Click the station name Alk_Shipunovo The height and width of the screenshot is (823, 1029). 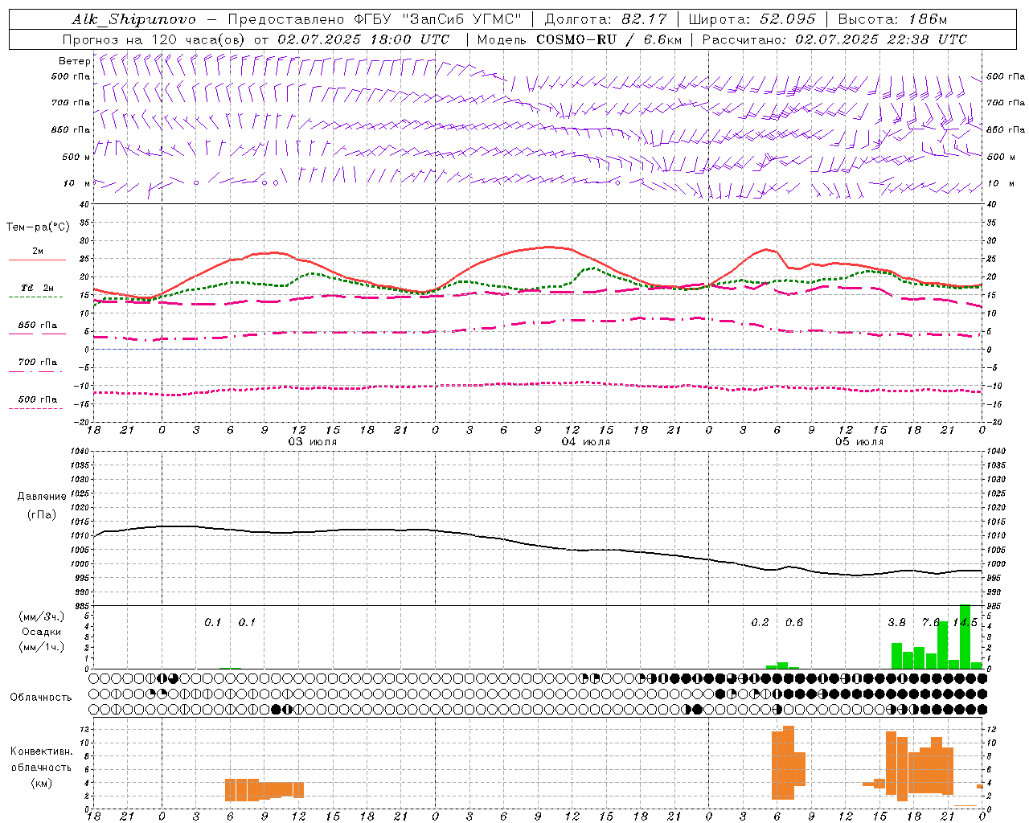(134, 19)
